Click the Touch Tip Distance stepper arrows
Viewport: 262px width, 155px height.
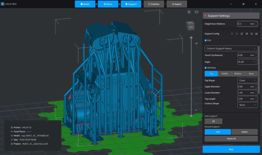pos(256,55)
